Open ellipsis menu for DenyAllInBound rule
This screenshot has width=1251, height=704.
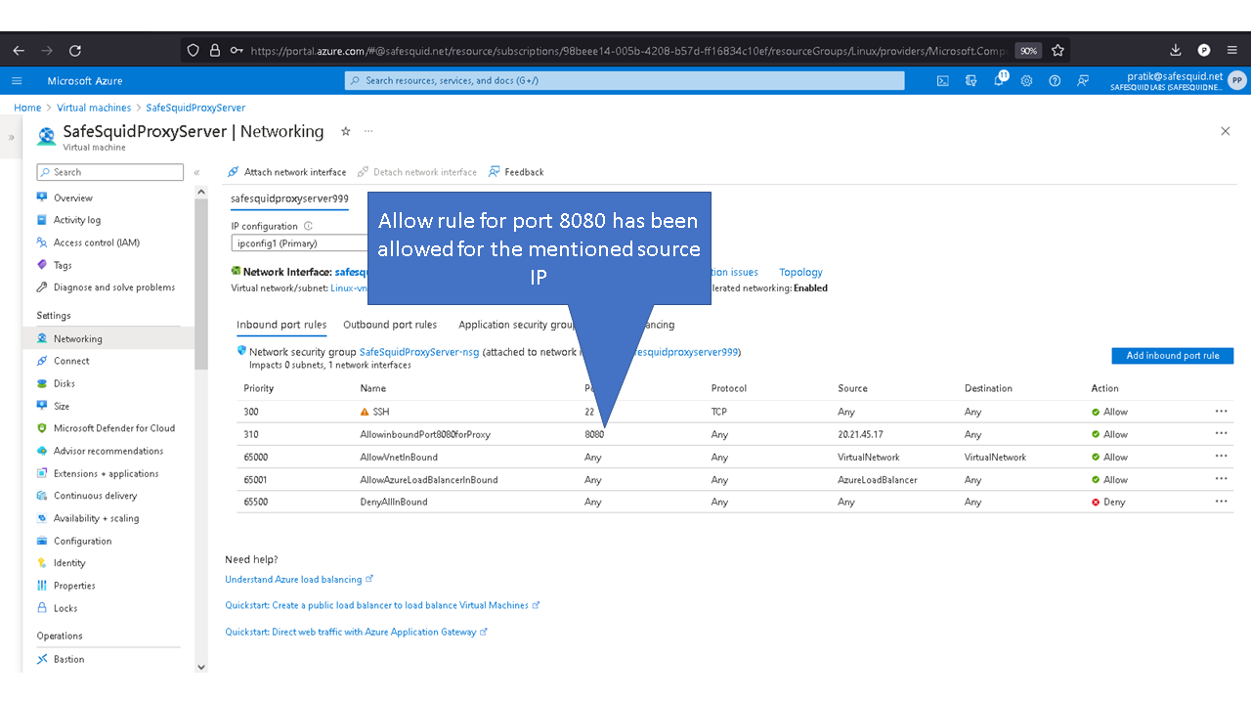1221,502
